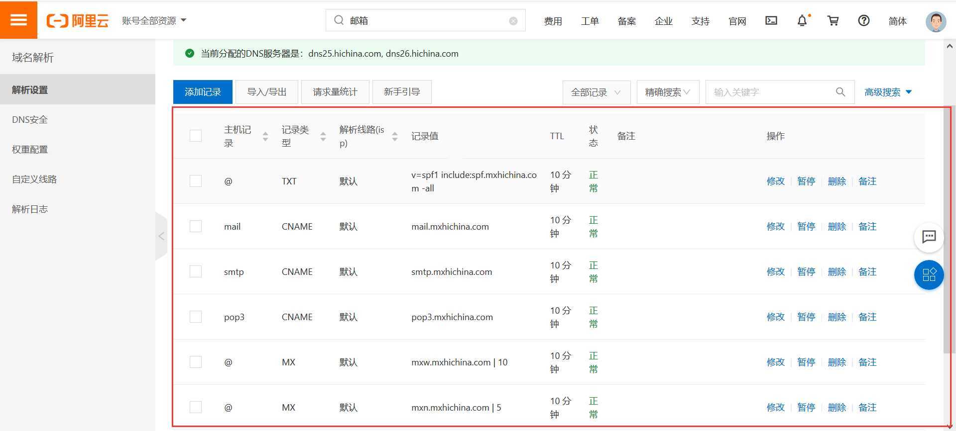Click the Alibaba Cloud logo
This screenshot has height=431, width=956.
77,20
